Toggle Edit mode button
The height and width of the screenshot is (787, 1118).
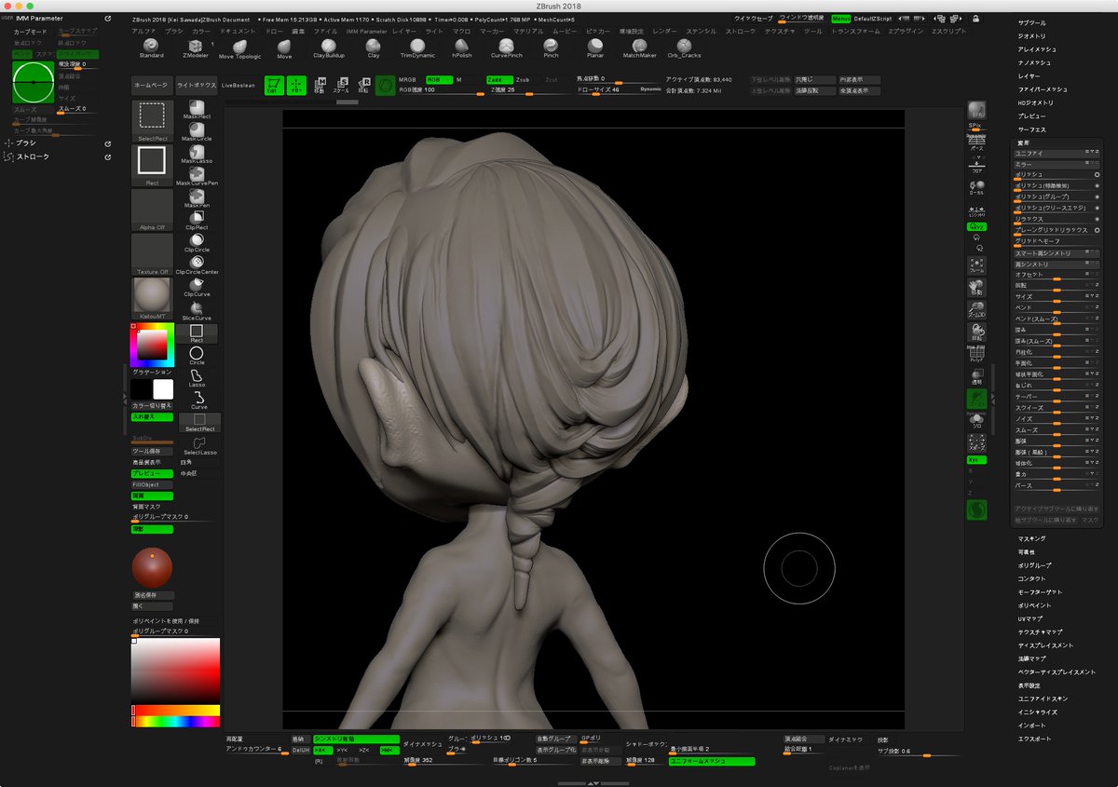(274, 86)
